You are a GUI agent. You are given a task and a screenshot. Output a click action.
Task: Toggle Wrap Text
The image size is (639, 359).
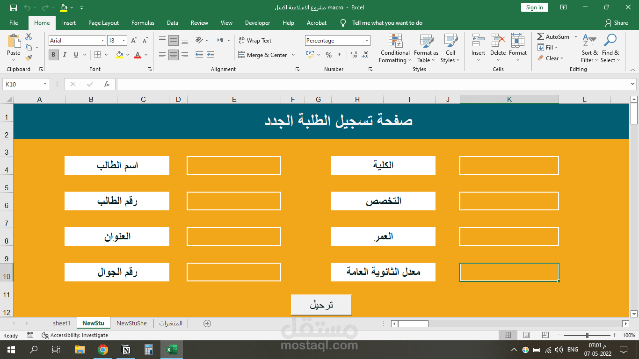click(x=255, y=41)
